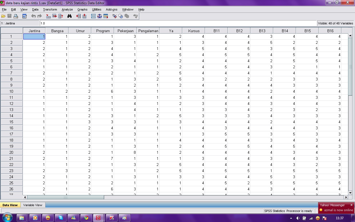Open the Windows Start button

click(7, 218)
